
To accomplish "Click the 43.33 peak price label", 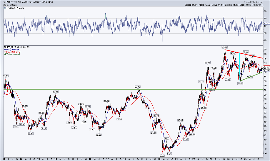I will coord(207,62).
